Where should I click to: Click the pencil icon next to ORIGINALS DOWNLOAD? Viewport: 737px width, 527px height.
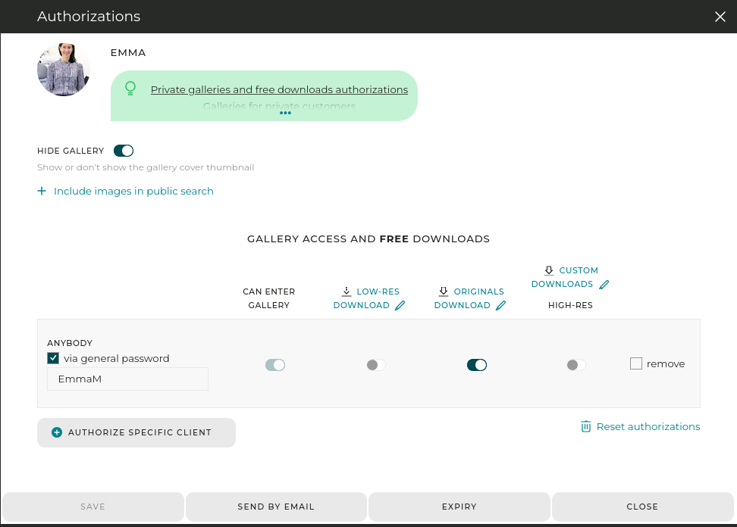[501, 305]
